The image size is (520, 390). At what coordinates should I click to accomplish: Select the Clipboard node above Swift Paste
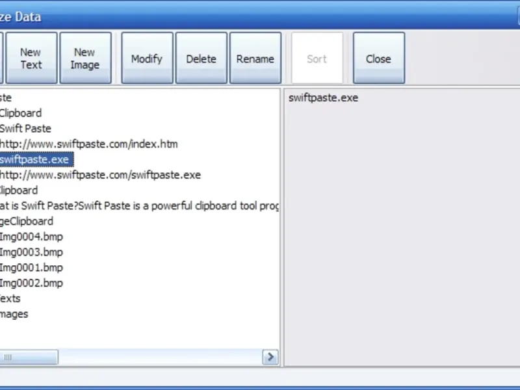tap(21, 113)
